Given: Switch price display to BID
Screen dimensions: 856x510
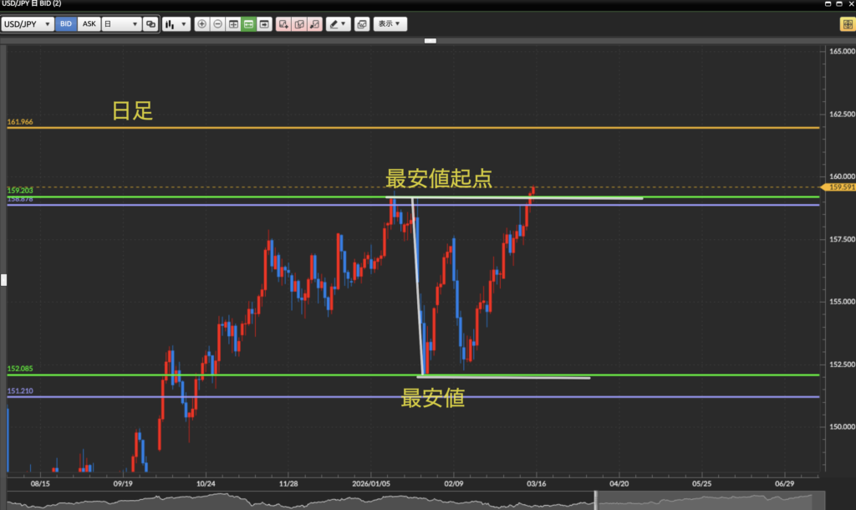Looking at the screenshot, I should click(66, 24).
